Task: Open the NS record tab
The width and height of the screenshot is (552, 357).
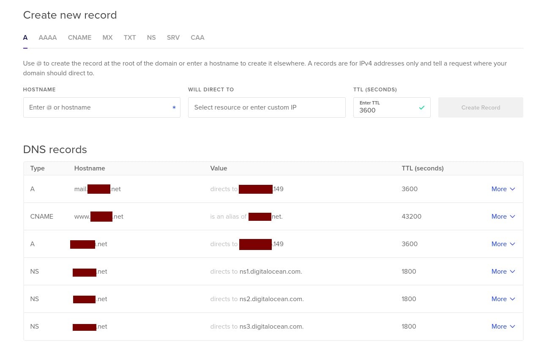Action: click(151, 38)
